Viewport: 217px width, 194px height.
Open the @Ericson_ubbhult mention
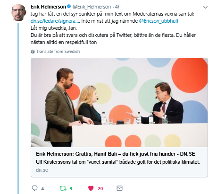[x=159, y=21]
